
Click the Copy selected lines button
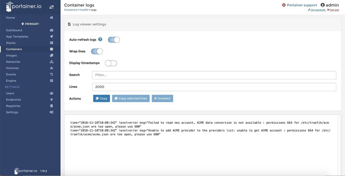[131, 99]
